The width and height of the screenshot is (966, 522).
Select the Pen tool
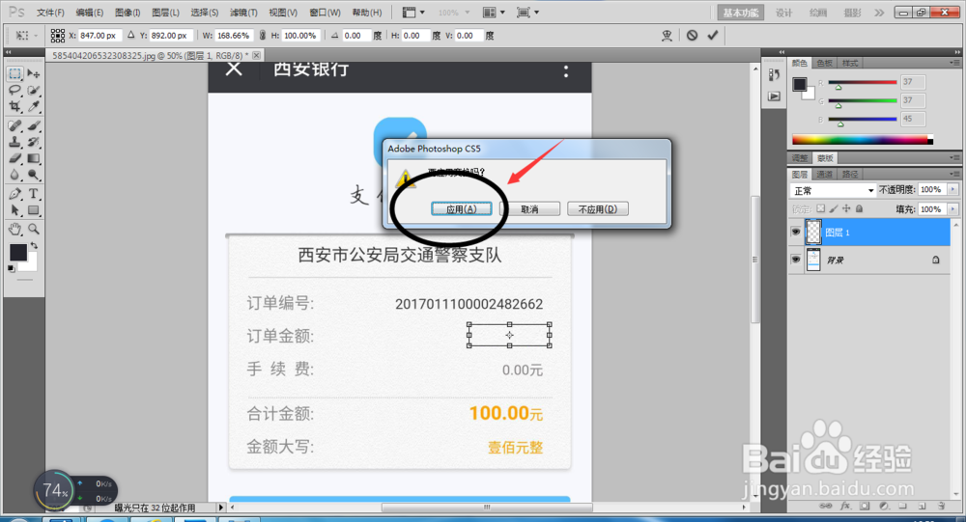(x=14, y=194)
